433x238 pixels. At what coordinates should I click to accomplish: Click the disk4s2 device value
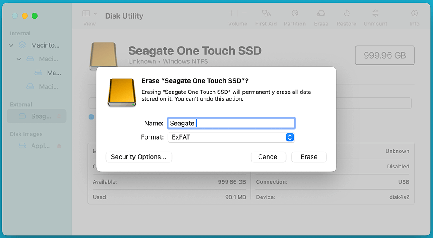click(x=399, y=197)
